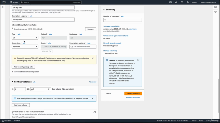The width and height of the screenshot is (220, 123).
Task: Open the help question mark icon
Action: [182, 2]
